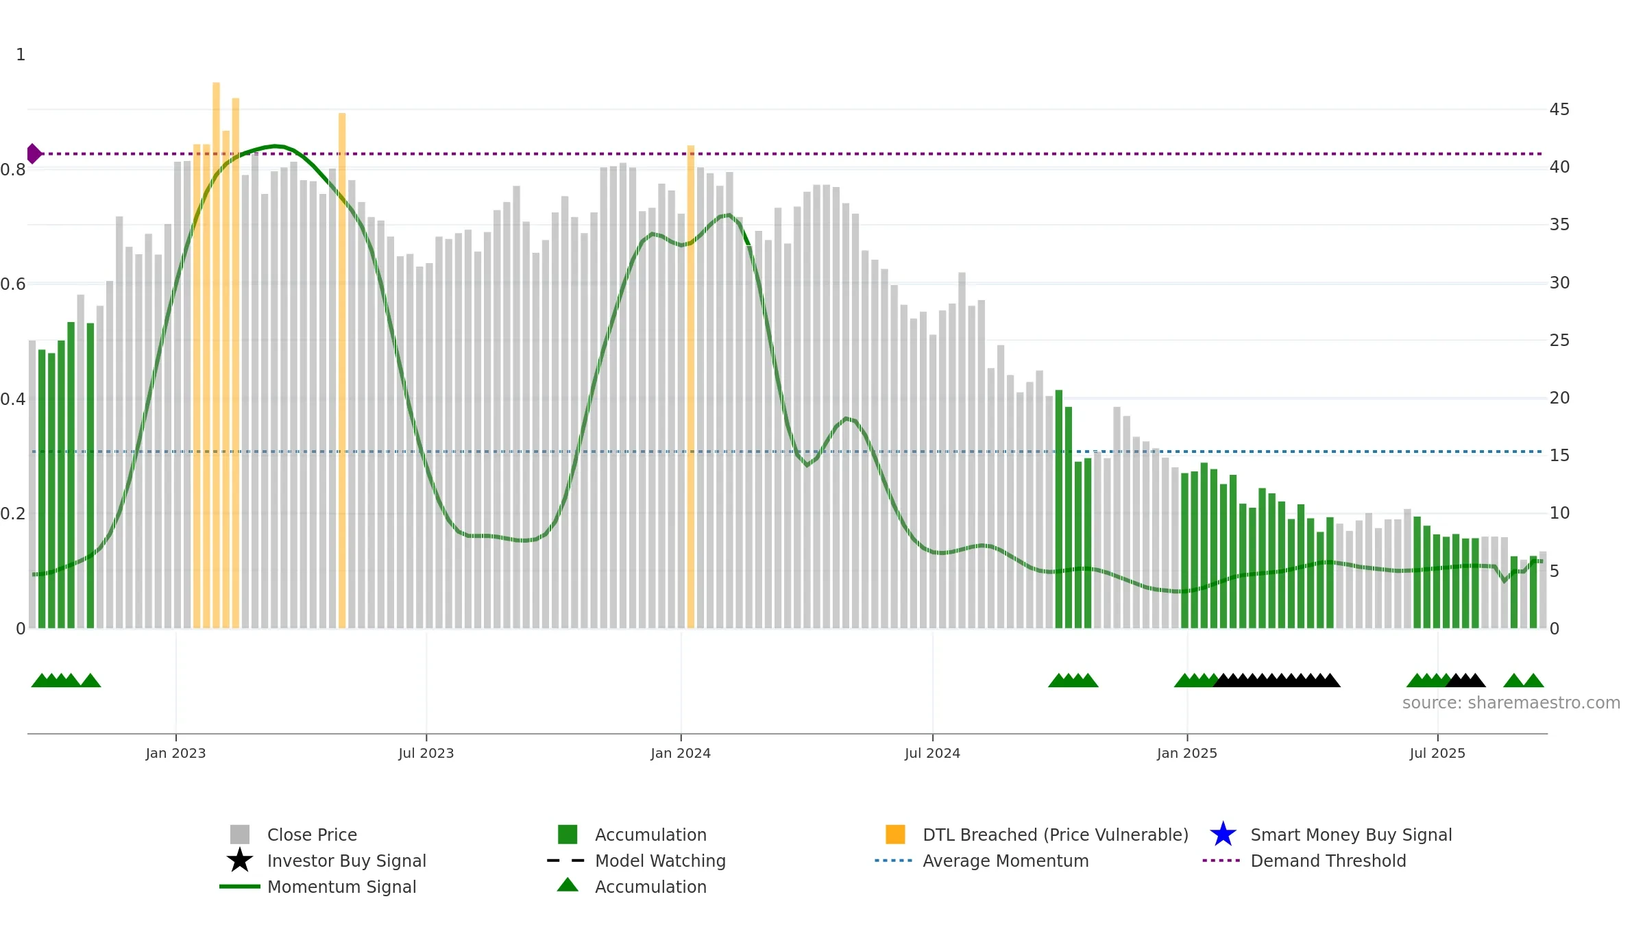This screenshot has height=925, width=1645.
Task: Toggle Demand Threshold legend label
Action: [x=1328, y=861]
